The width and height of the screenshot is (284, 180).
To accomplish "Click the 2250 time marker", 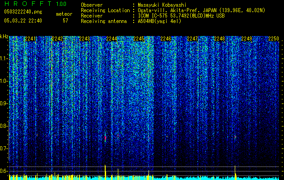I will click(274, 39).
